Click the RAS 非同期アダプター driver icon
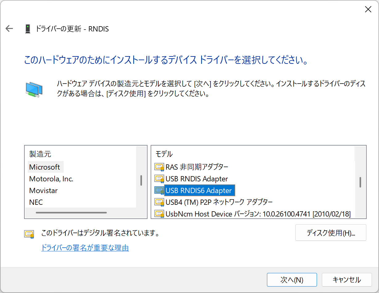 coord(159,167)
